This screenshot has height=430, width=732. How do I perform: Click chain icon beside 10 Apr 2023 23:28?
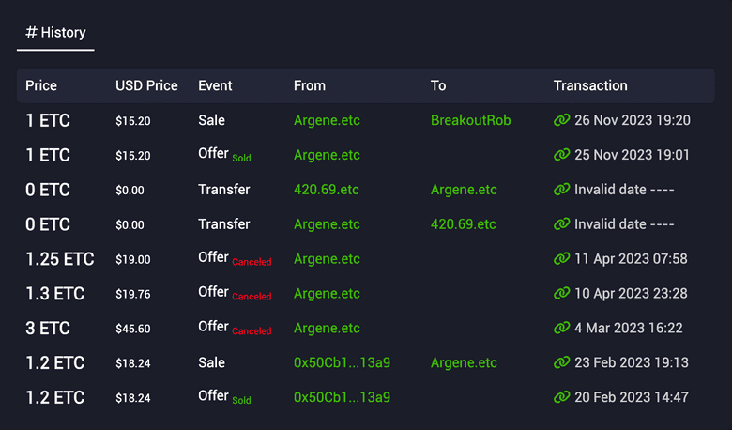[561, 294]
